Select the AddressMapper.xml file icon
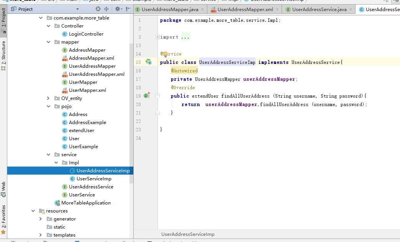 65,58
